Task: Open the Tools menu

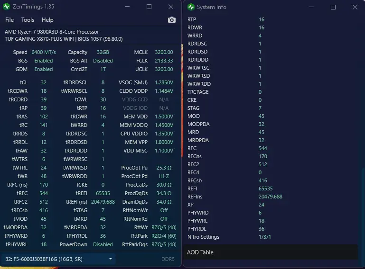Action: pyautogui.click(x=28, y=20)
